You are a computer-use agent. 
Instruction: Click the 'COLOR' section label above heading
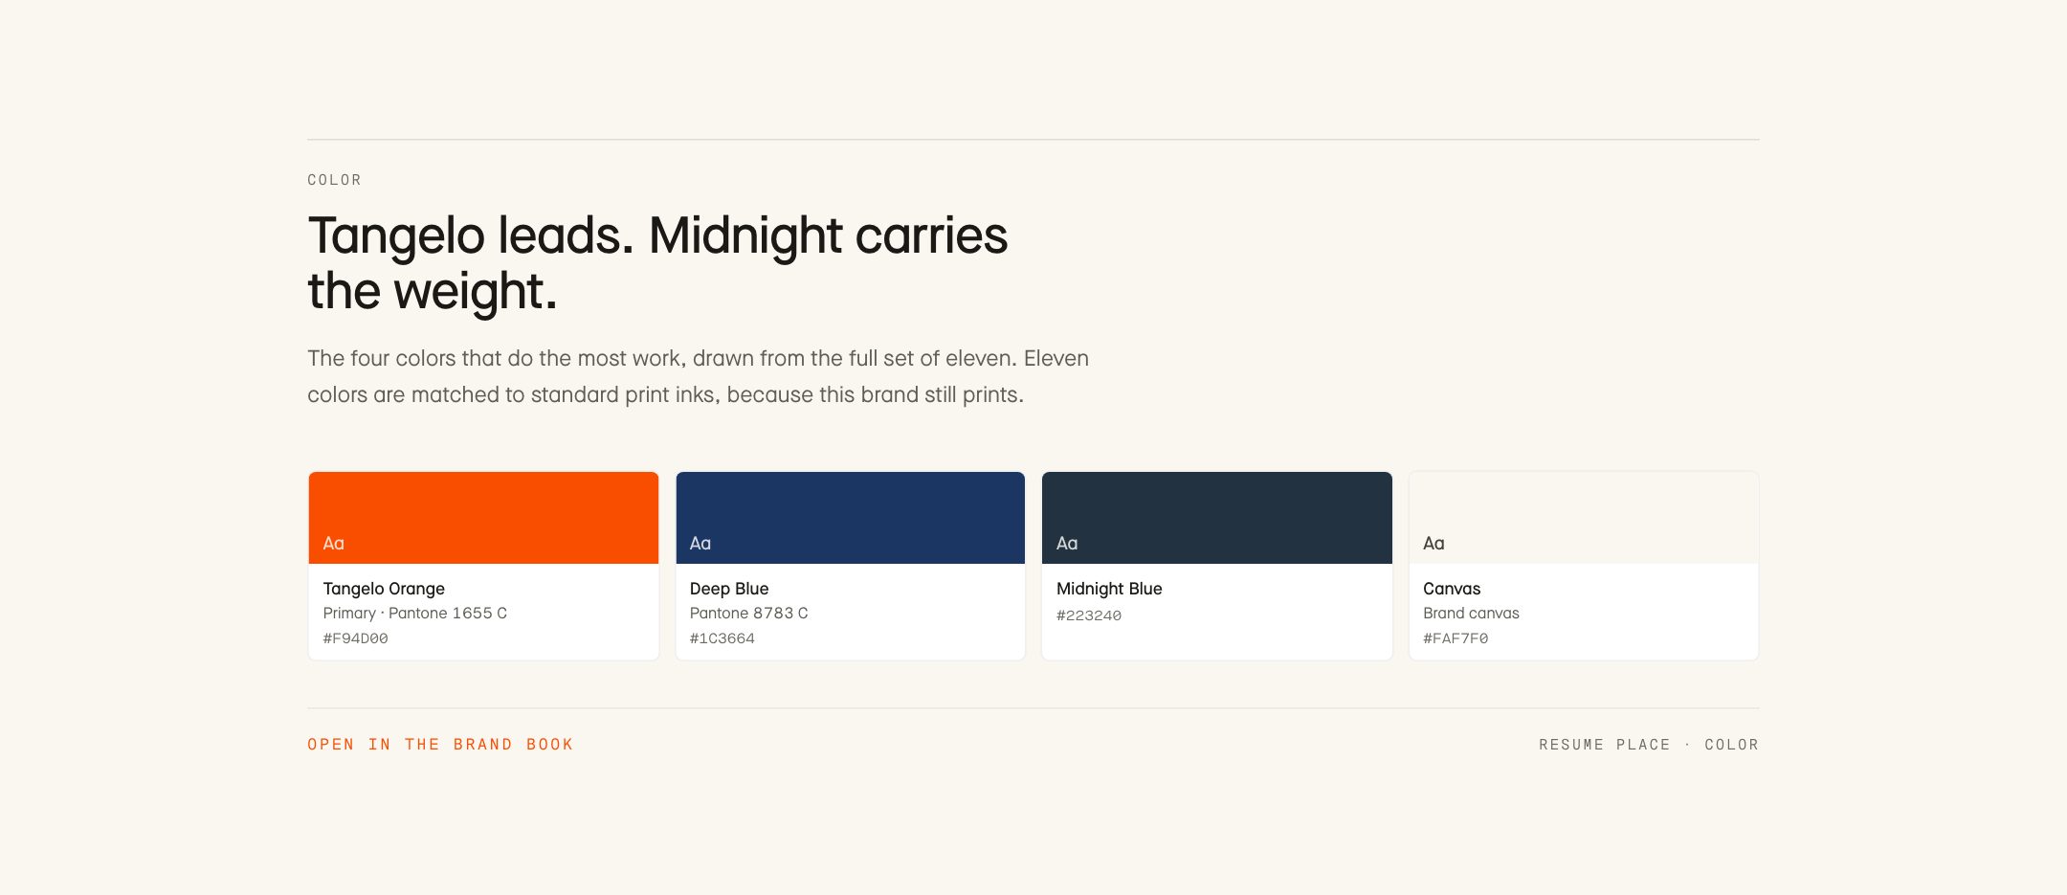click(x=334, y=180)
